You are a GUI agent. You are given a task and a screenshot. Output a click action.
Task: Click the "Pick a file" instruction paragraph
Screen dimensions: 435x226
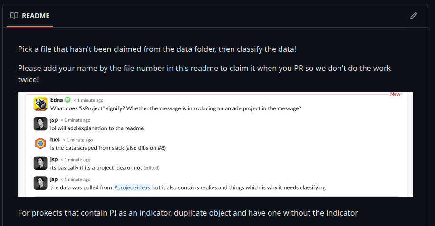[x=157, y=49]
